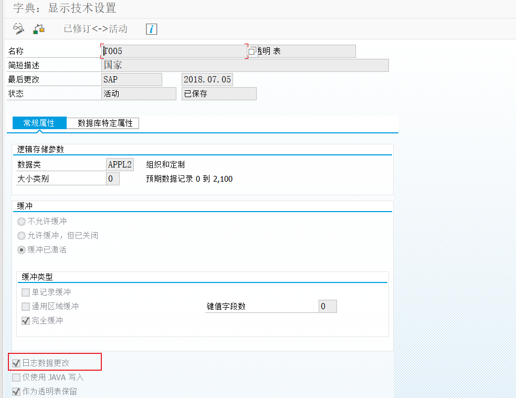516x398 pixels.
Task: Click the title 字典: 显示技术设置
Action: coord(65,8)
